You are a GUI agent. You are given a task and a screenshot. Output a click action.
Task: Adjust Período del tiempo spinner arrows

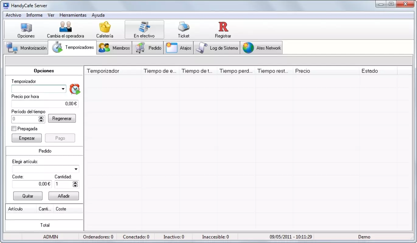tap(41, 119)
